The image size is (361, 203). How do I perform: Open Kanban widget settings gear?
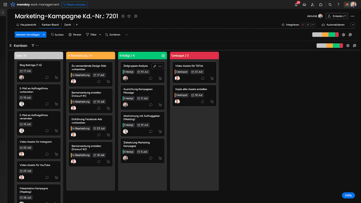(x=347, y=46)
